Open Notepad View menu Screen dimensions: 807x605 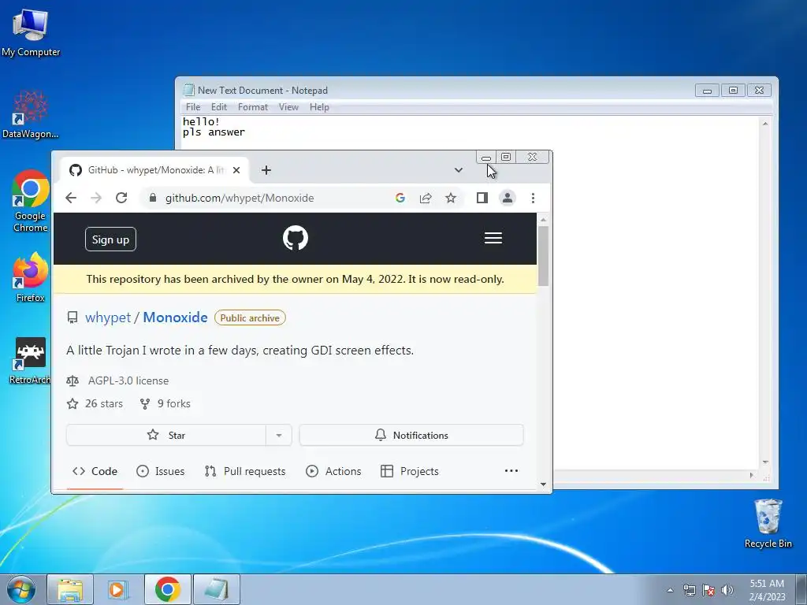pyautogui.click(x=288, y=107)
